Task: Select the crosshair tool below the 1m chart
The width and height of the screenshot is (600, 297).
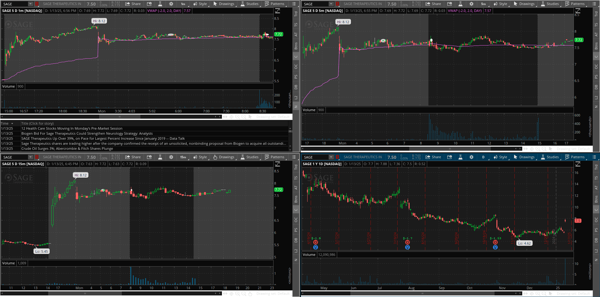Action: (x=231, y=117)
